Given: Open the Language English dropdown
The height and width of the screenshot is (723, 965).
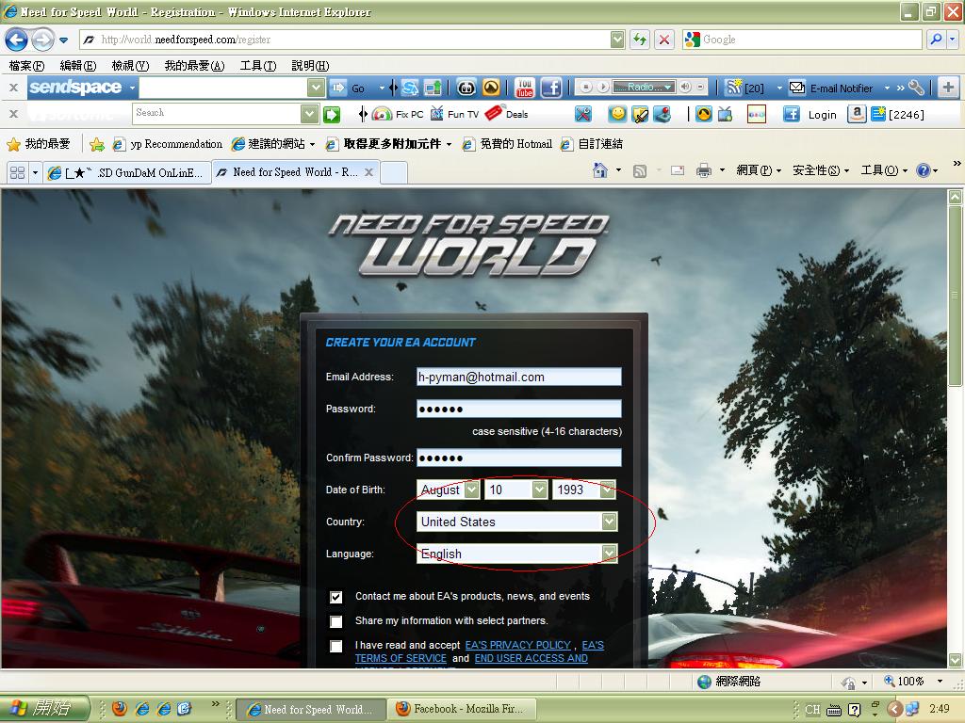Looking at the screenshot, I should coord(610,554).
